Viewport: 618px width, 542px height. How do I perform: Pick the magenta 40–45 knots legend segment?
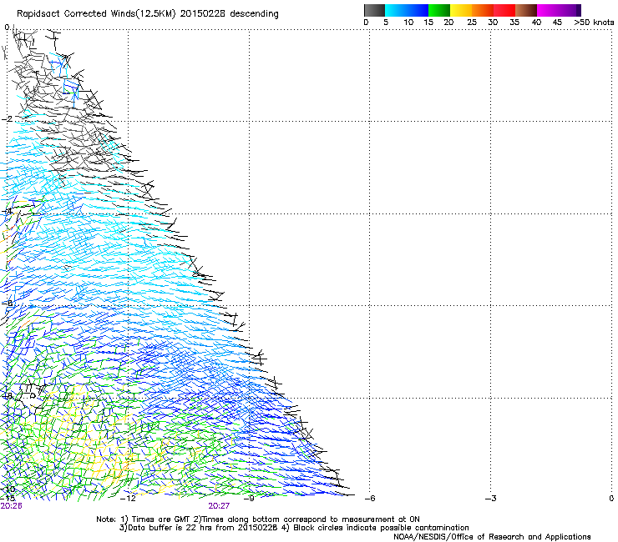pyautogui.click(x=548, y=10)
